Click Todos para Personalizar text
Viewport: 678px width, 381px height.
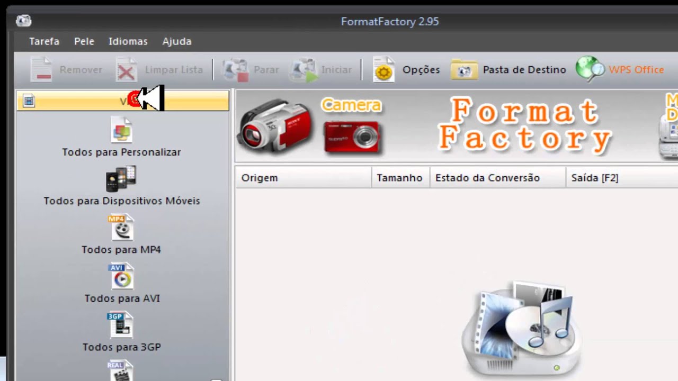pos(121,152)
